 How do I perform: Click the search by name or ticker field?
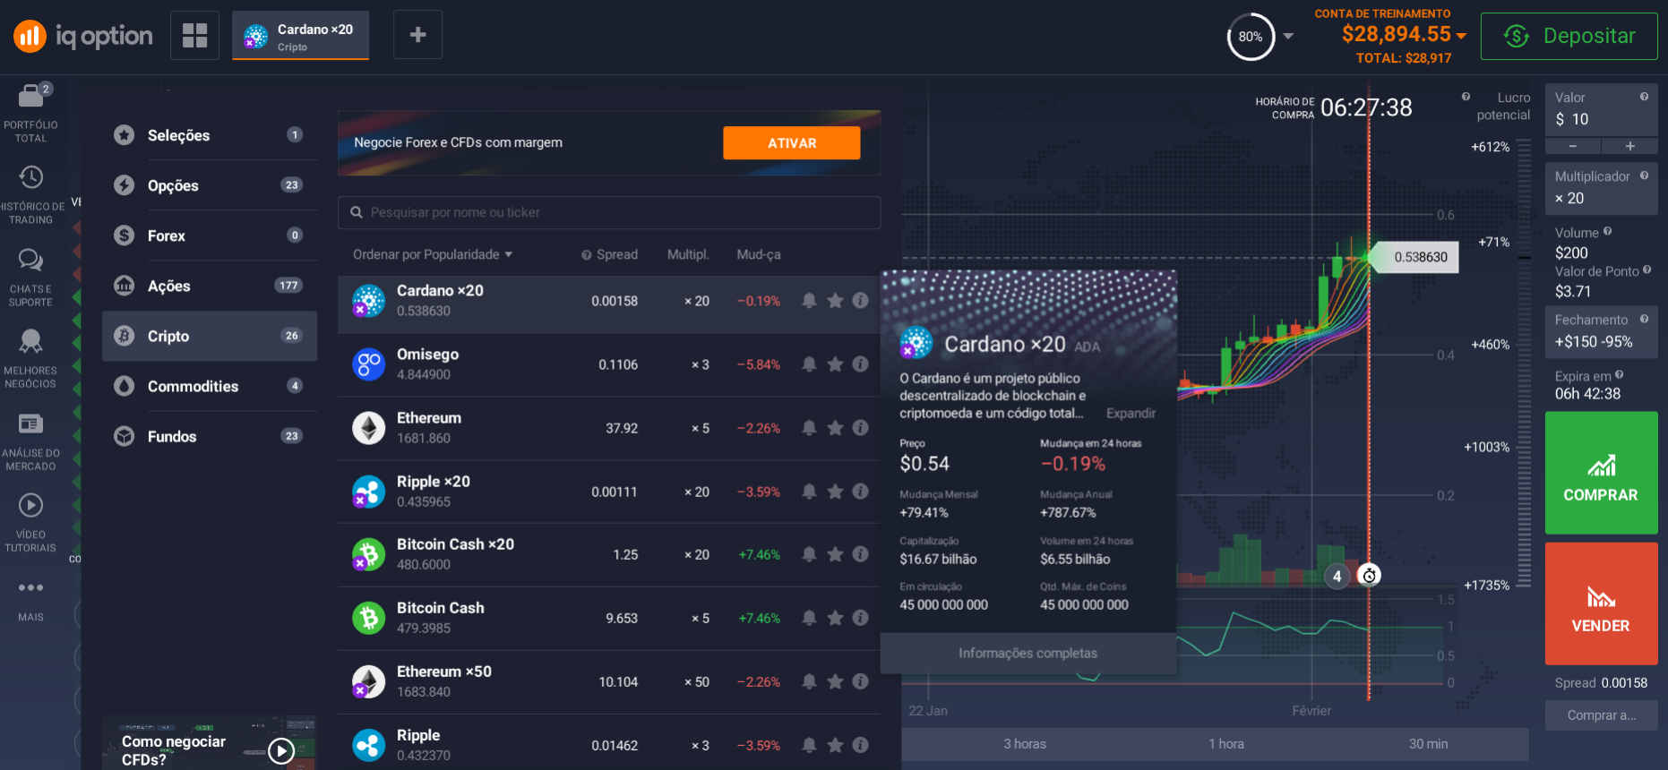pos(609,212)
